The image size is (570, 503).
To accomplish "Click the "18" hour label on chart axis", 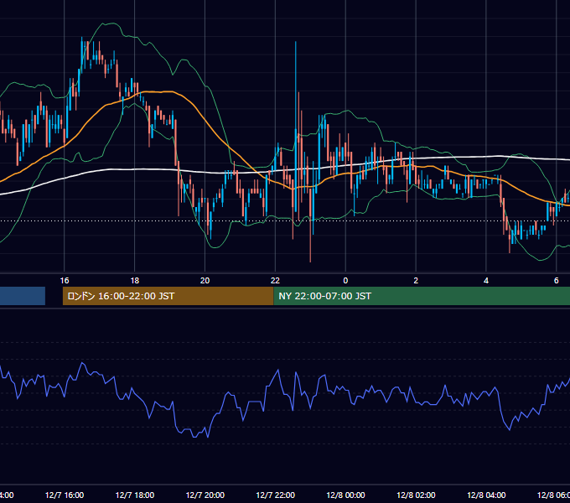I will [135, 281].
